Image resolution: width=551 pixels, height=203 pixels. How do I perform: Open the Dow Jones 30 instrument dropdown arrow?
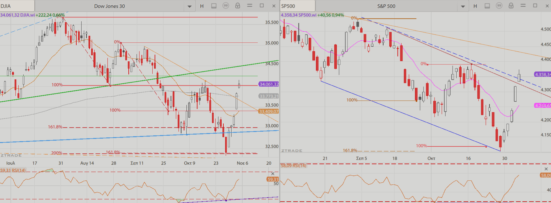coord(189,6)
